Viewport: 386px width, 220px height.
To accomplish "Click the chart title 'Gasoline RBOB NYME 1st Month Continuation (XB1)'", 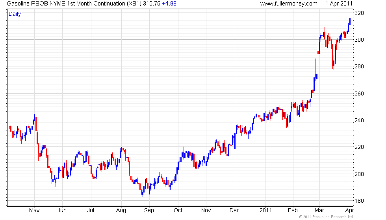I will [74, 4].
